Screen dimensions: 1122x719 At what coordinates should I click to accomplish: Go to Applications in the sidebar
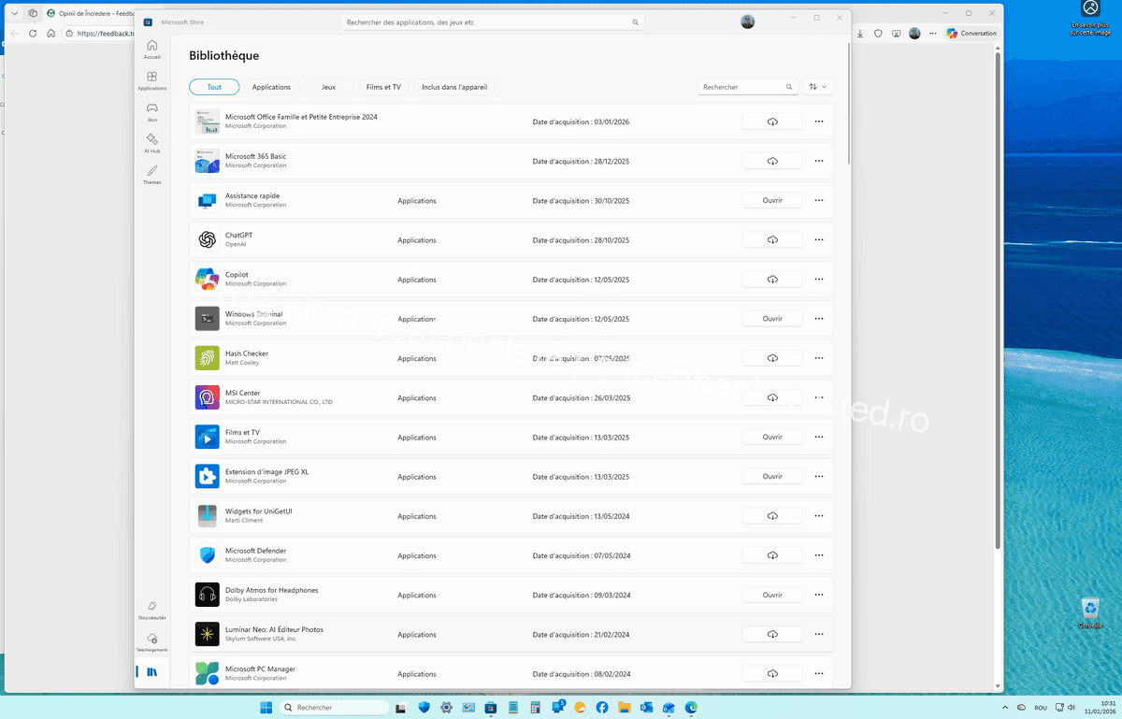151,80
